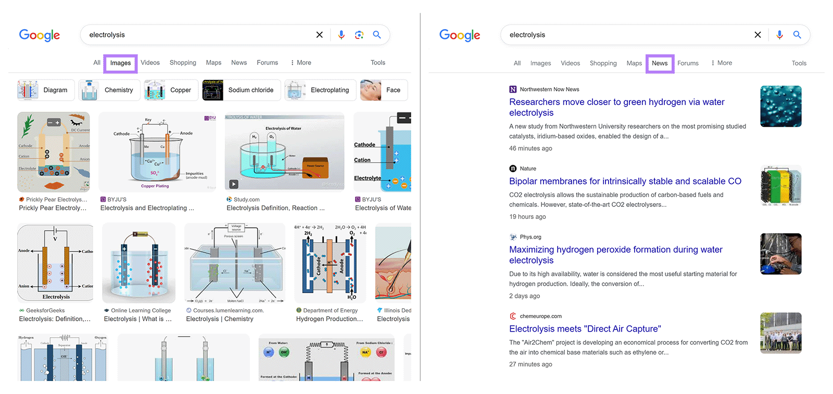Filter images by Diagram chip
833x394 pixels.
point(46,90)
